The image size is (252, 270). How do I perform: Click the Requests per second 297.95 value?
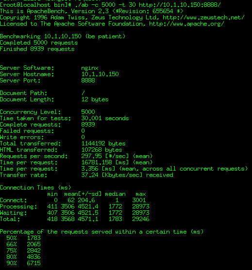pyautogui.click(x=91, y=156)
